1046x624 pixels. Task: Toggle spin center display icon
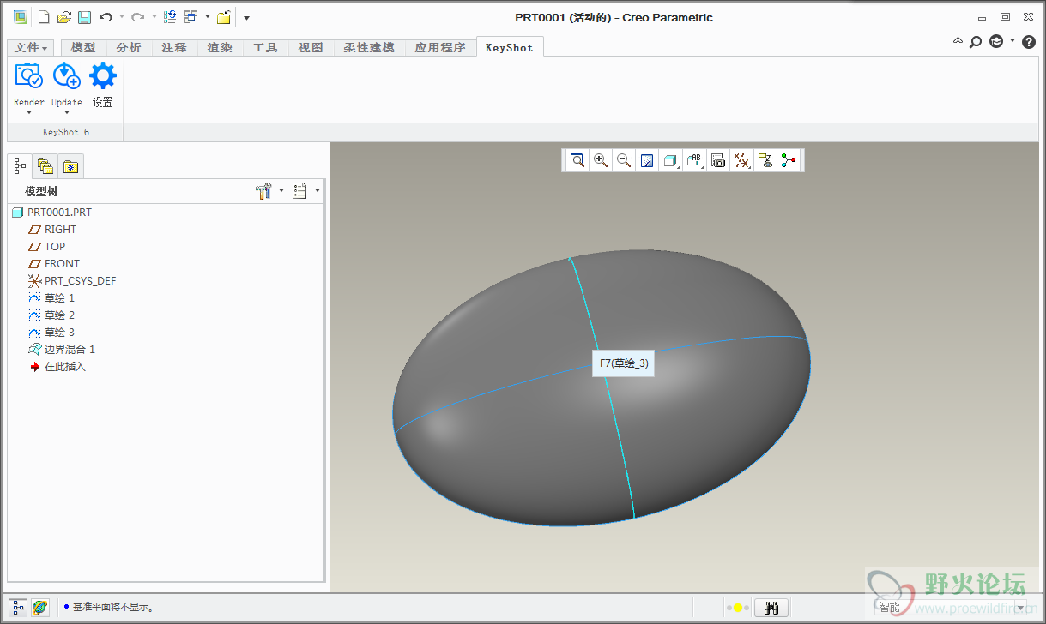(789, 160)
